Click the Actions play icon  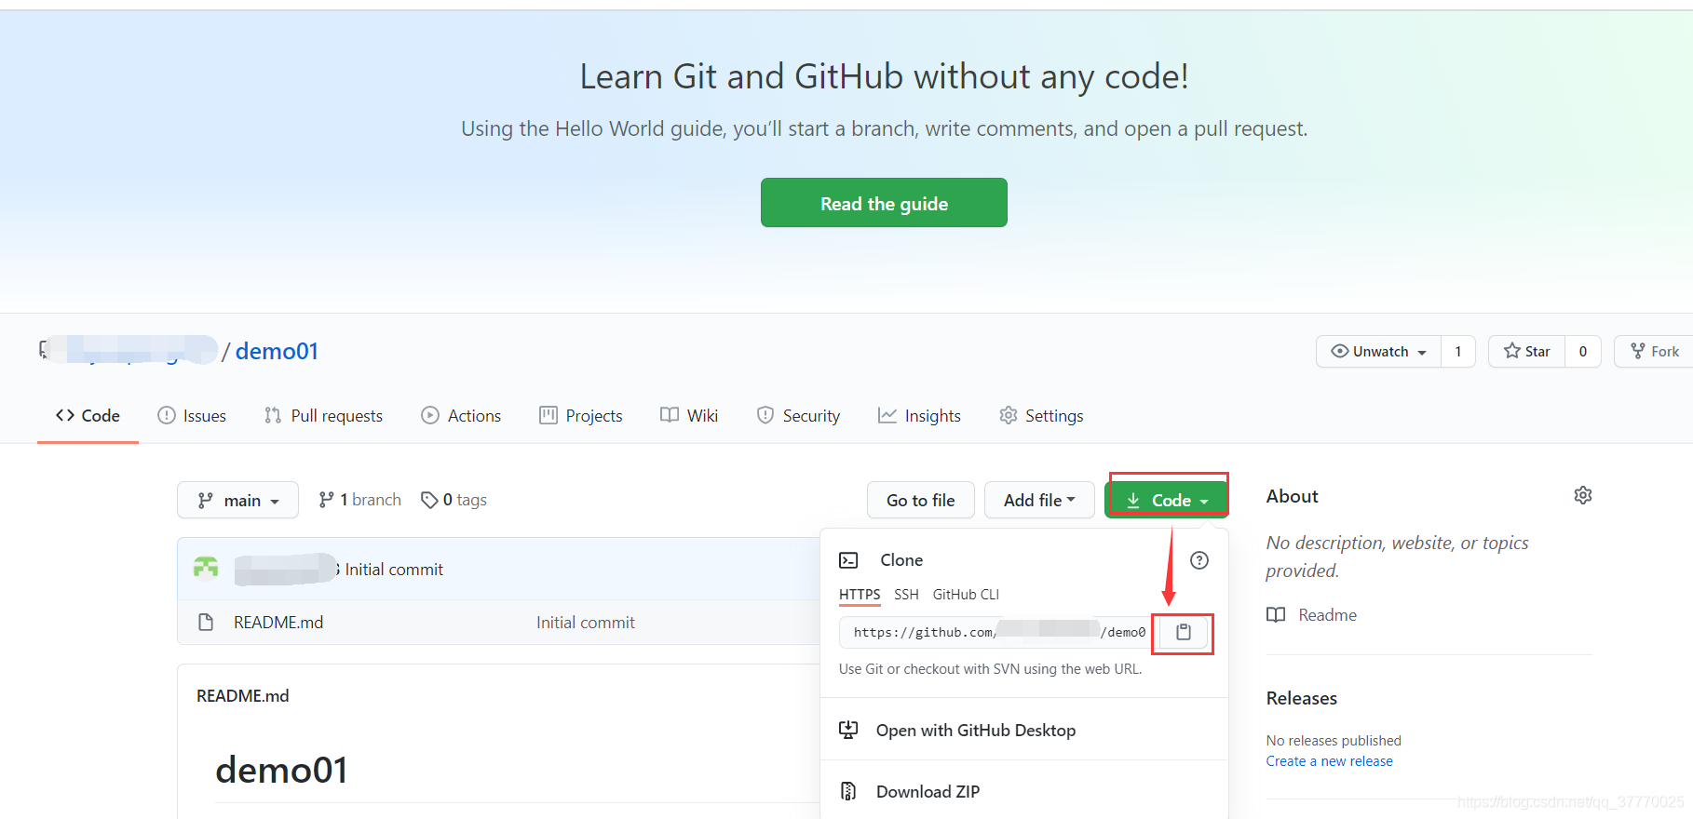430,415
